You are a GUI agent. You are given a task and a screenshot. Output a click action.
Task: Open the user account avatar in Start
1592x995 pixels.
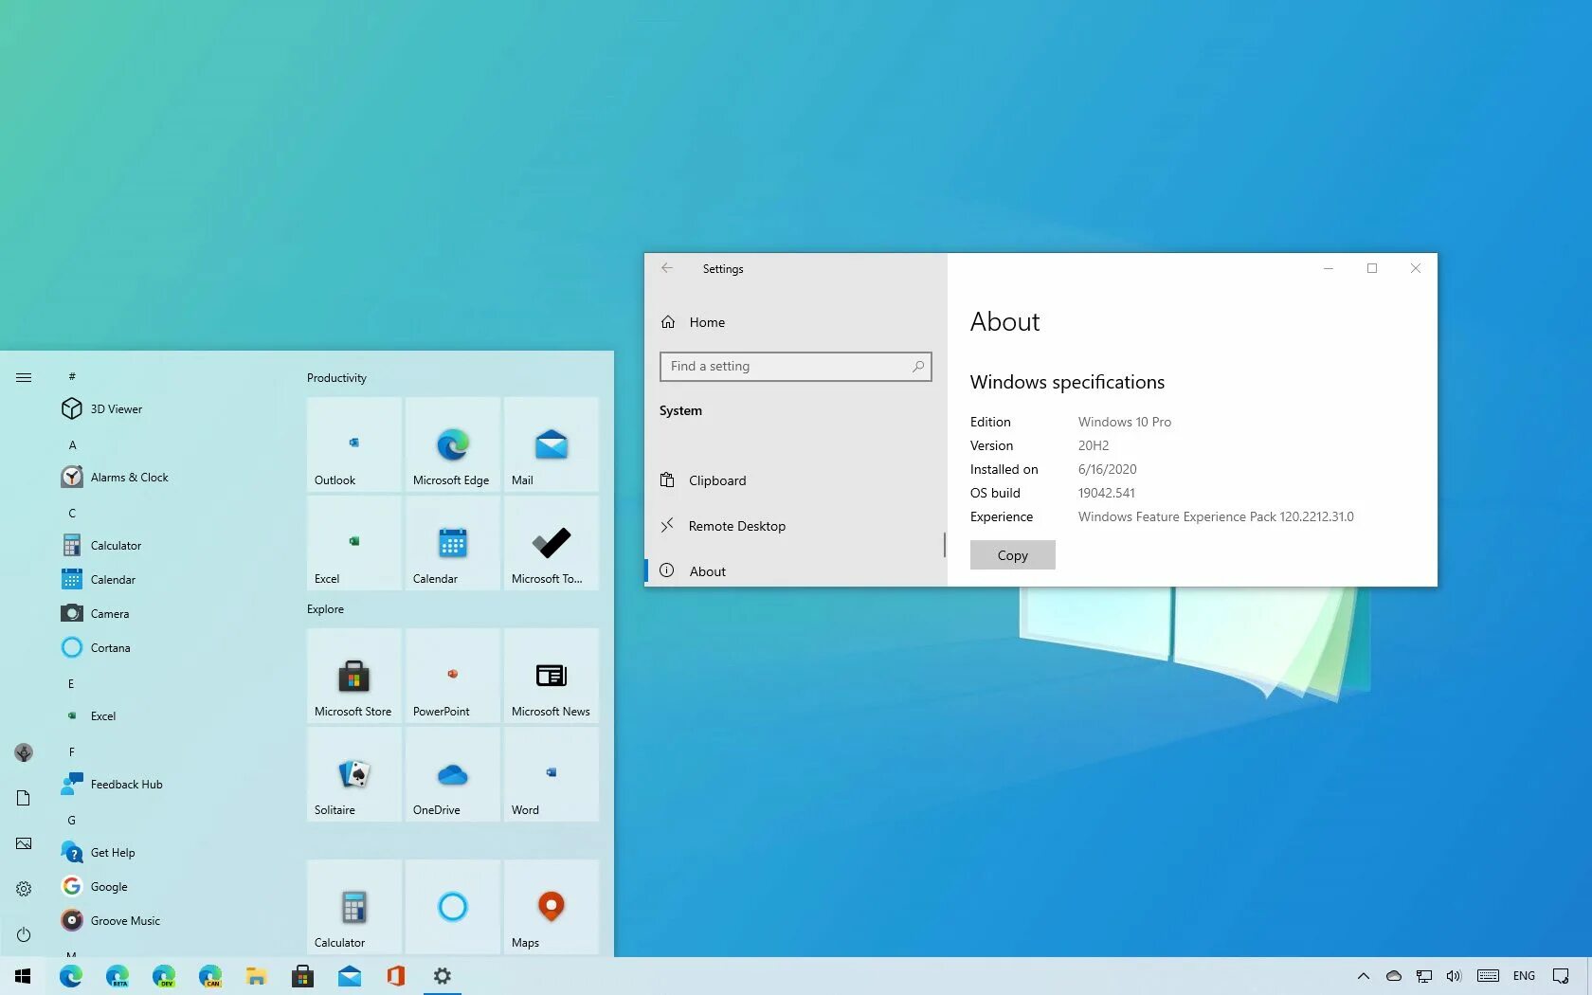(24, 752)
